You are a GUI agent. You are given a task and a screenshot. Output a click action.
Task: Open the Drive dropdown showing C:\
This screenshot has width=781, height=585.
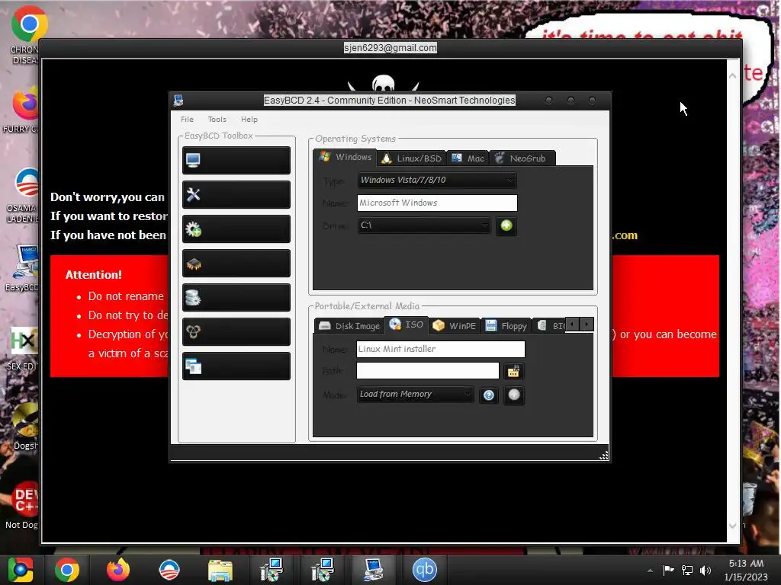pos(424,225)
